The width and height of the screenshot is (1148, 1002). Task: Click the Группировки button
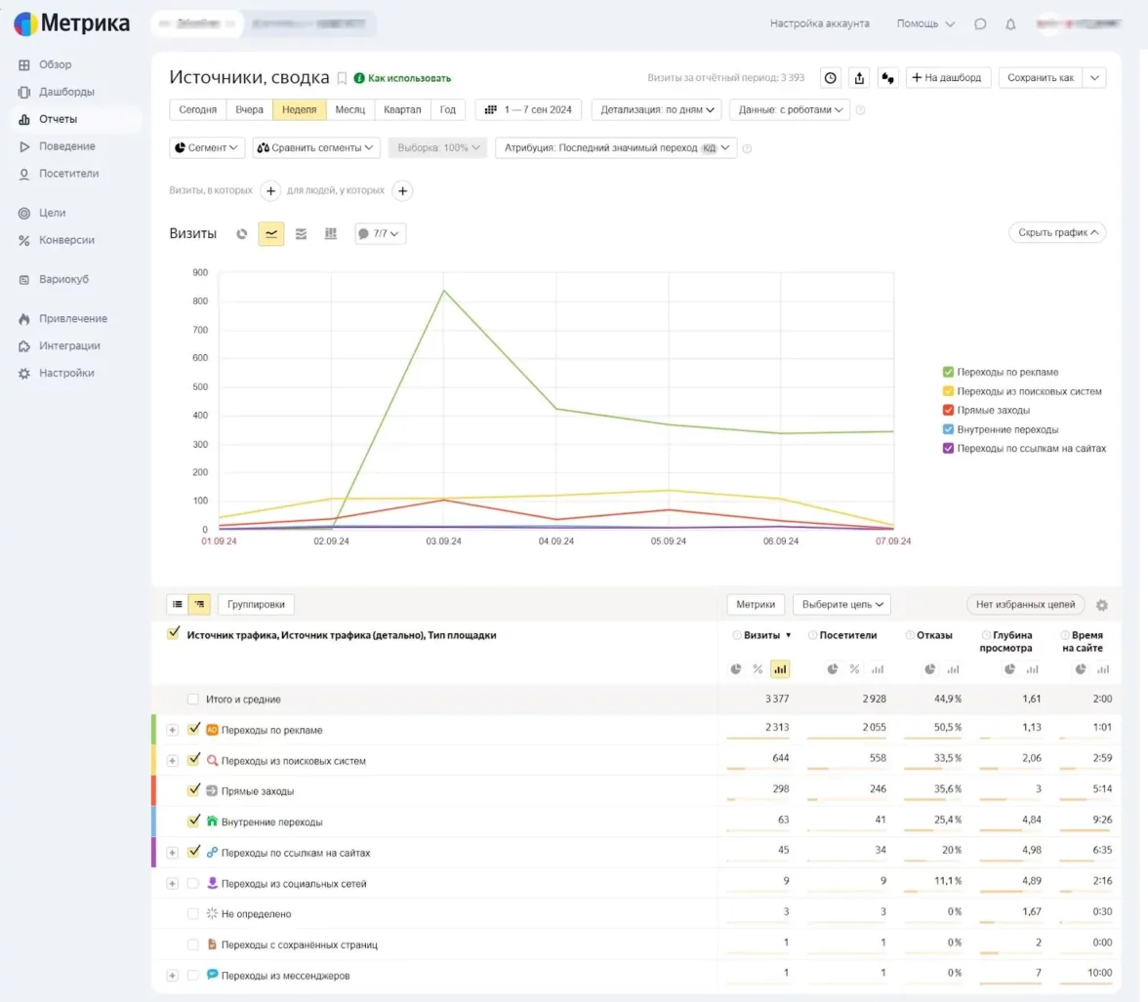click(x=256, y=605)
